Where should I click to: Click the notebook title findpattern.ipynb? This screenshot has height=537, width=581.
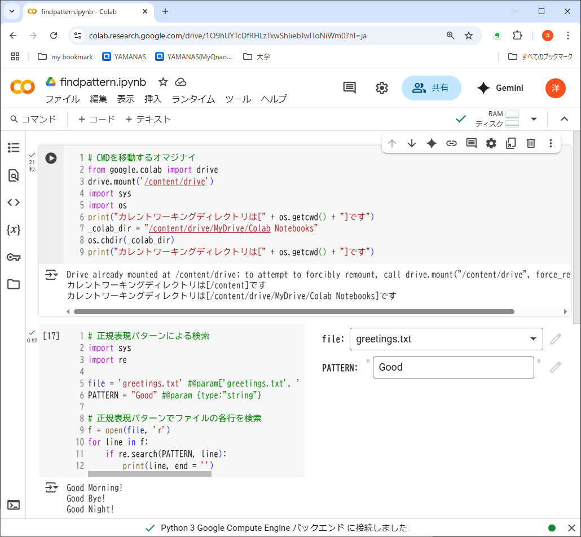(x=103, y=82)
